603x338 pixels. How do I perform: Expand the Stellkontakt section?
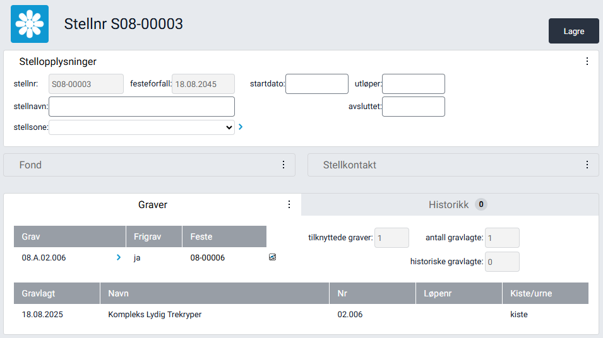click(349, 165)
